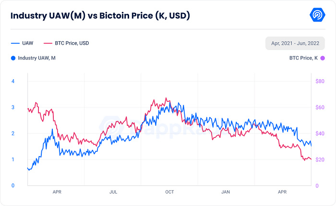Screen dimensions: 336x206
Task: Toggle the BTC Price, USD legend
Action: pyautogui.click(x=66, y=43)
